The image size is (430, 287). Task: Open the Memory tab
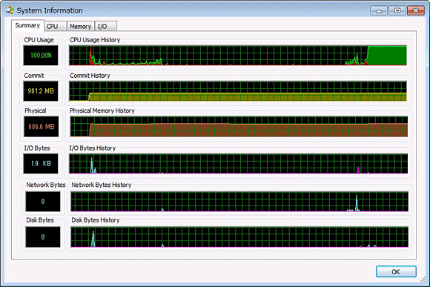click(81, 27)
